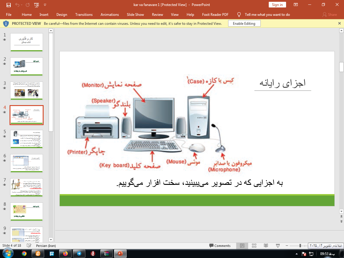
Task: Click the Tell Me lightbulb icon
Action: 239,14
